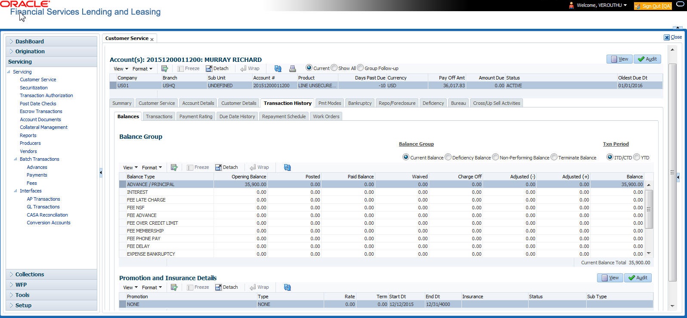Detach the Promotion and Insurance table
The width and height of the screenshot is (687, 318).
coord(226,287)
